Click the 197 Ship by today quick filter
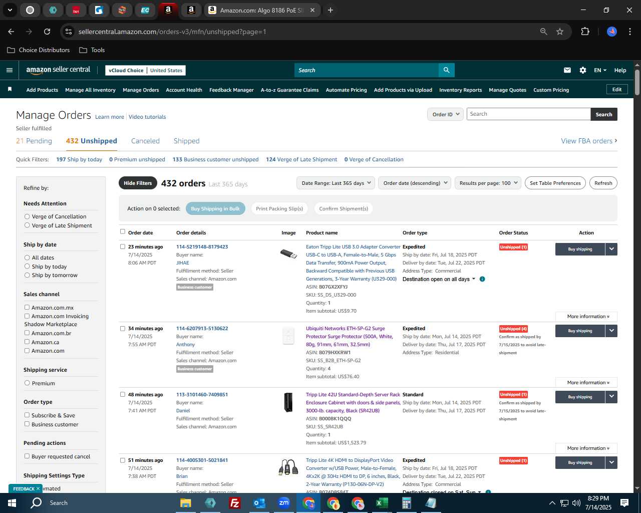Screen dimensions: 641x513 (x=79, y=159)
